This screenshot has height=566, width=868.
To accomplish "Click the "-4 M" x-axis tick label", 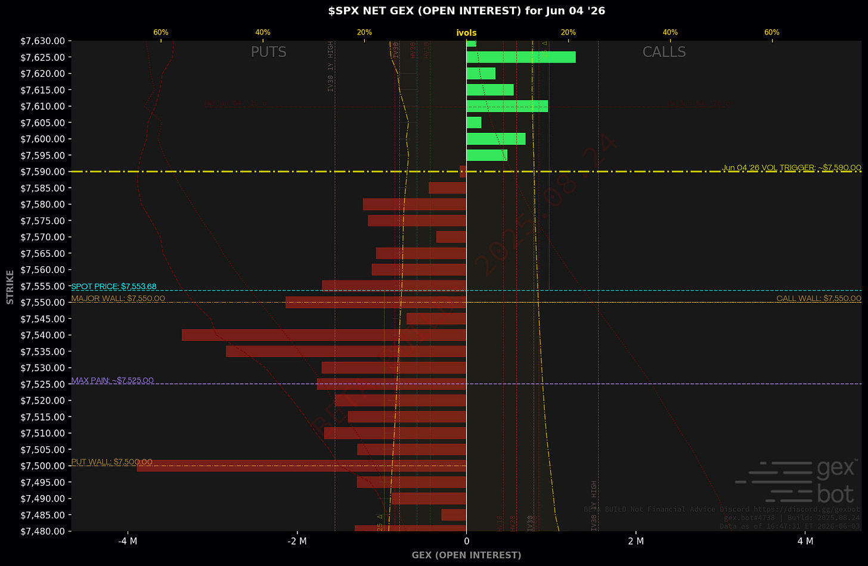I will pos(128,541).
